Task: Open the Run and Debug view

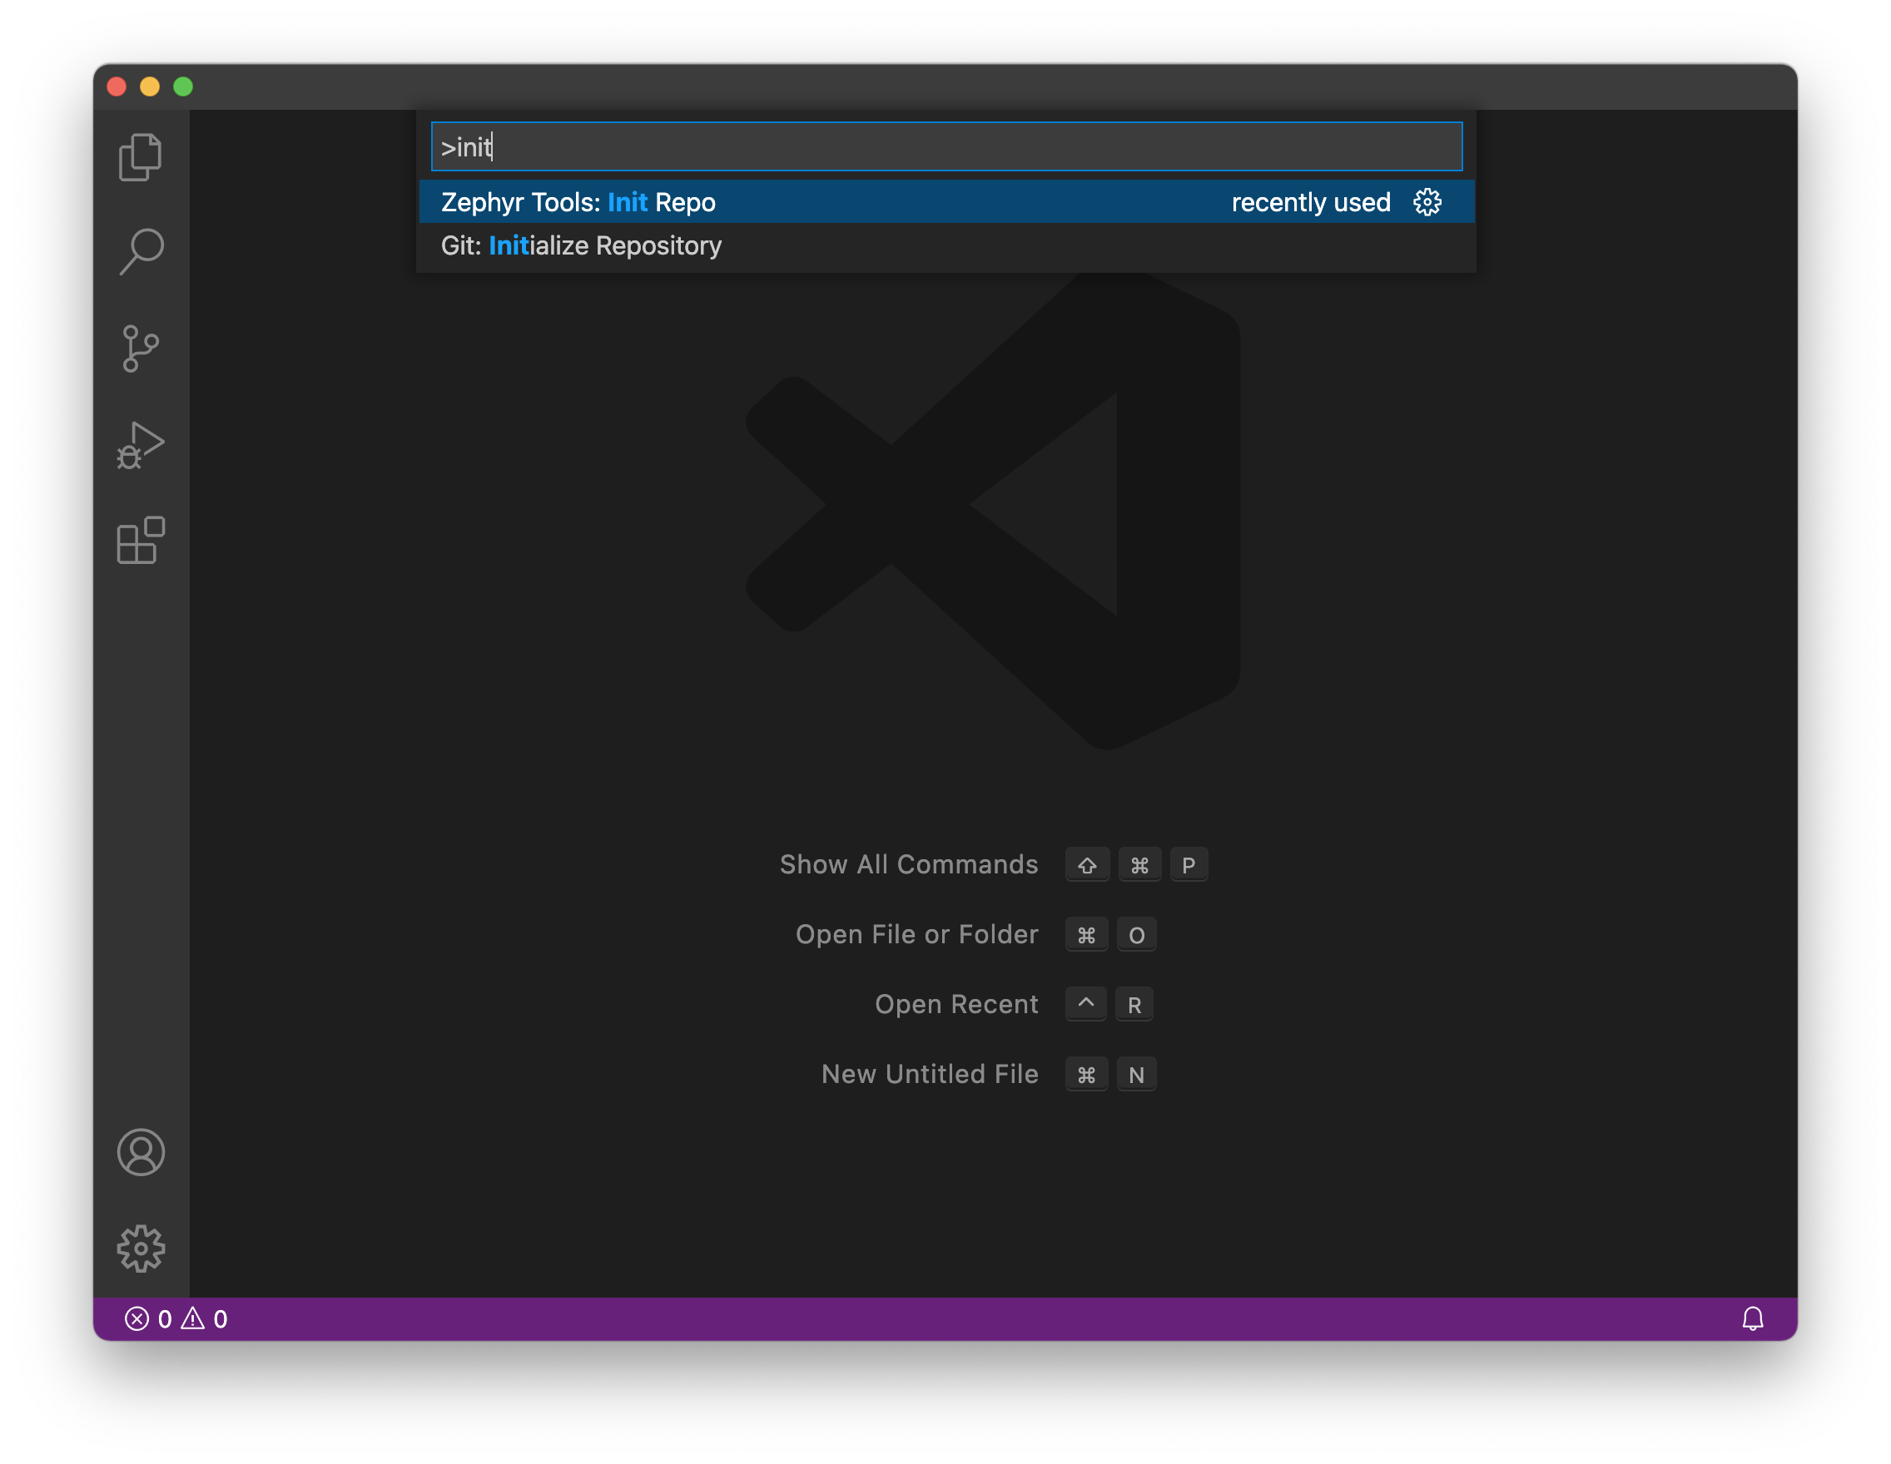Action: coord(141,446)
